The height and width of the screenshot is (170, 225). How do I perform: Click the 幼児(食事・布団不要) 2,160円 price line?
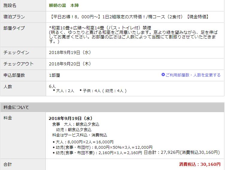99,153
